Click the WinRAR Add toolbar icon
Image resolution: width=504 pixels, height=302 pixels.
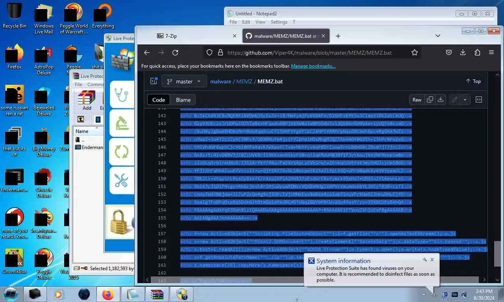87,100
